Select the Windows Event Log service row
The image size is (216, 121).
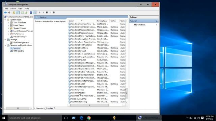(x=97, y=48)
